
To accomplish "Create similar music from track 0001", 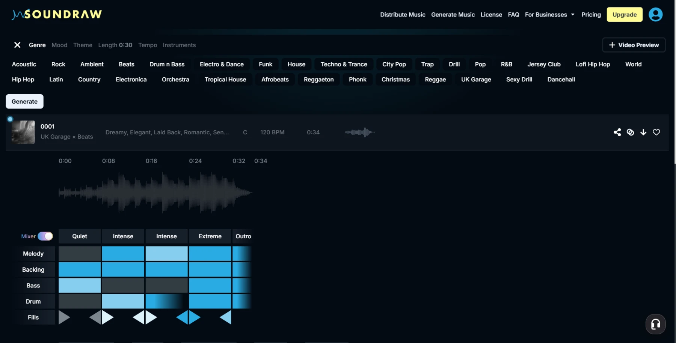I will pyautogui.click(x=630, y=132).
